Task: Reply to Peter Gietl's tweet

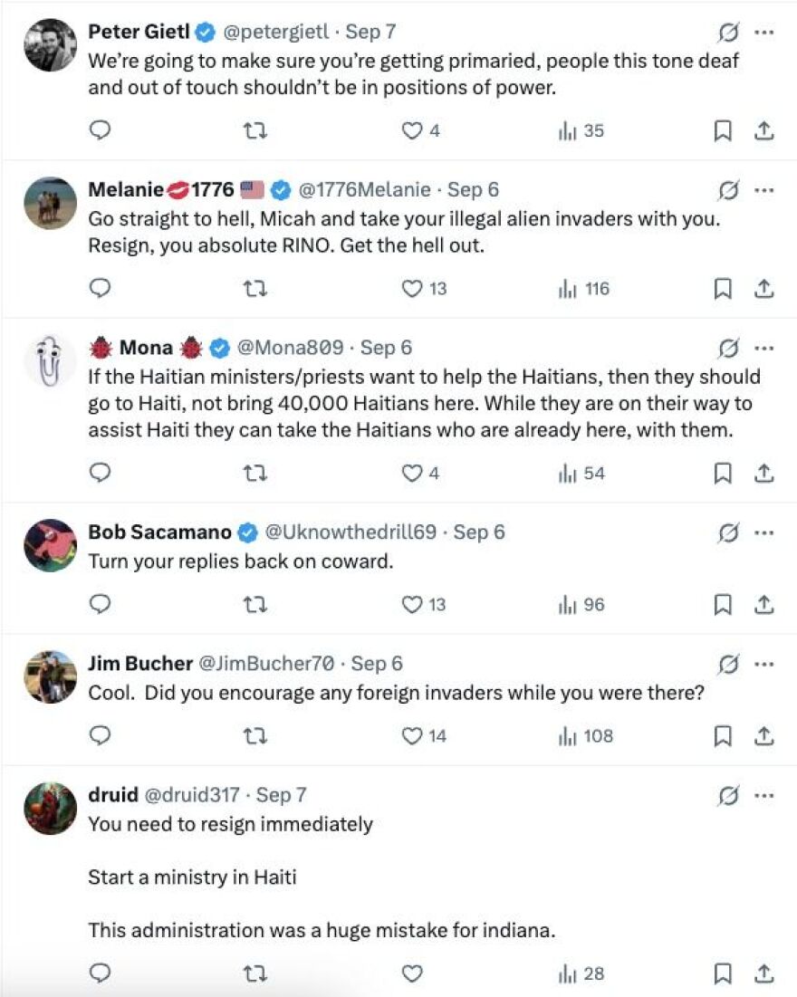Action: (x=100, y=130)
